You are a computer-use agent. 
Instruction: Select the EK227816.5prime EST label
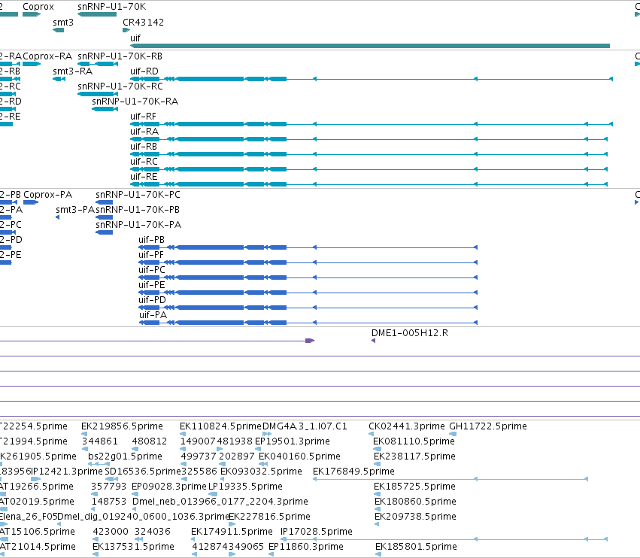269,517
